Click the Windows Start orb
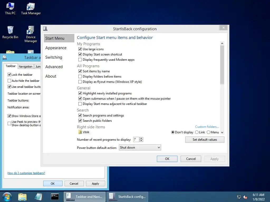 click(x=7, y=197)
